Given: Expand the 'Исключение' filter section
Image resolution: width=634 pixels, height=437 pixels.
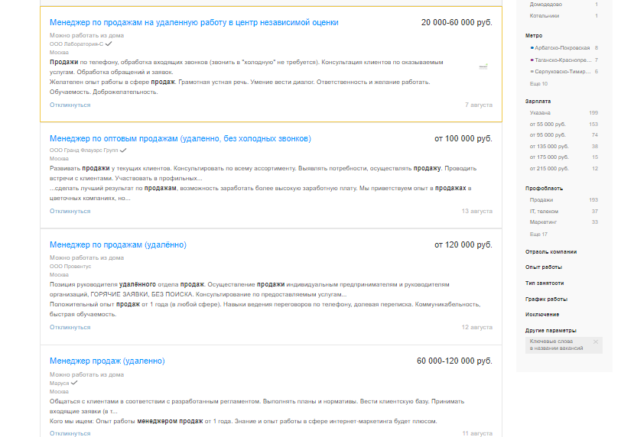Looking at the screenshot, I should tap(542, 314).
